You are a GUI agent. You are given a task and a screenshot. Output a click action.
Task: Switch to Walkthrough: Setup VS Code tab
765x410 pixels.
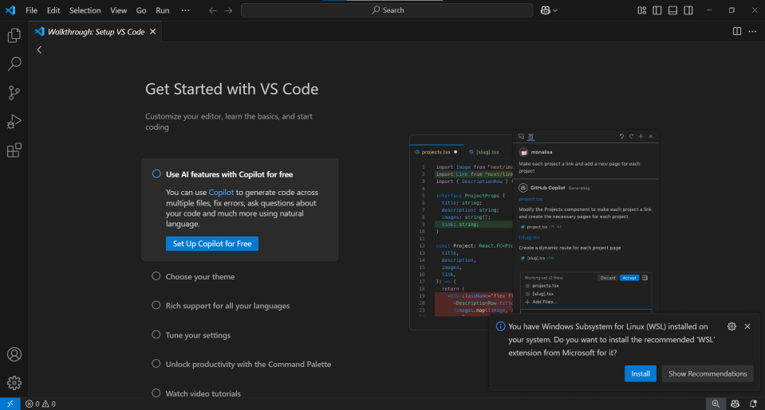click(95, 32)
